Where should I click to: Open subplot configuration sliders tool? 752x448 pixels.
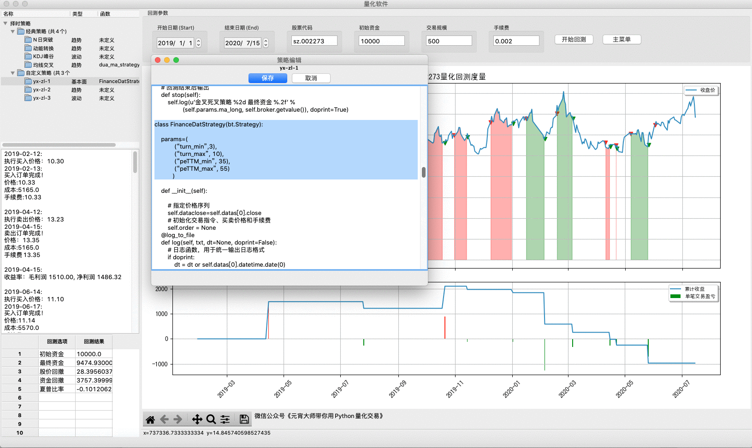point(225,419)
